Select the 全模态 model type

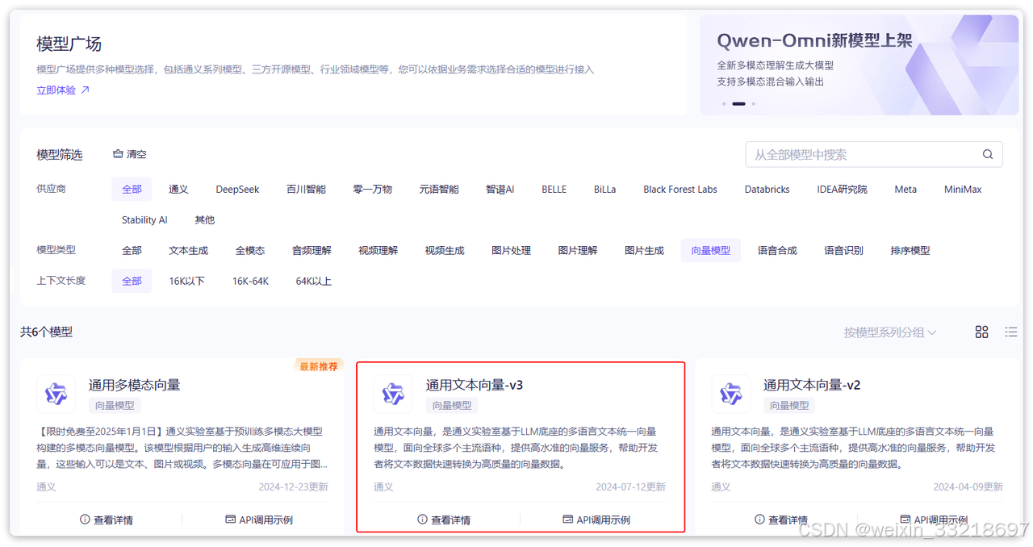pos(250,250)
